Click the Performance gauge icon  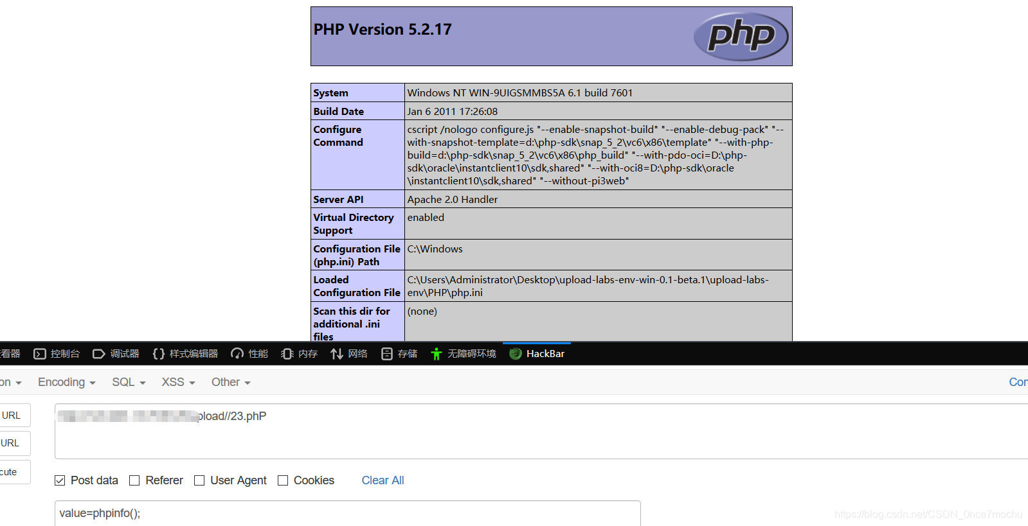pyautogui.click(x=237, y=354)
